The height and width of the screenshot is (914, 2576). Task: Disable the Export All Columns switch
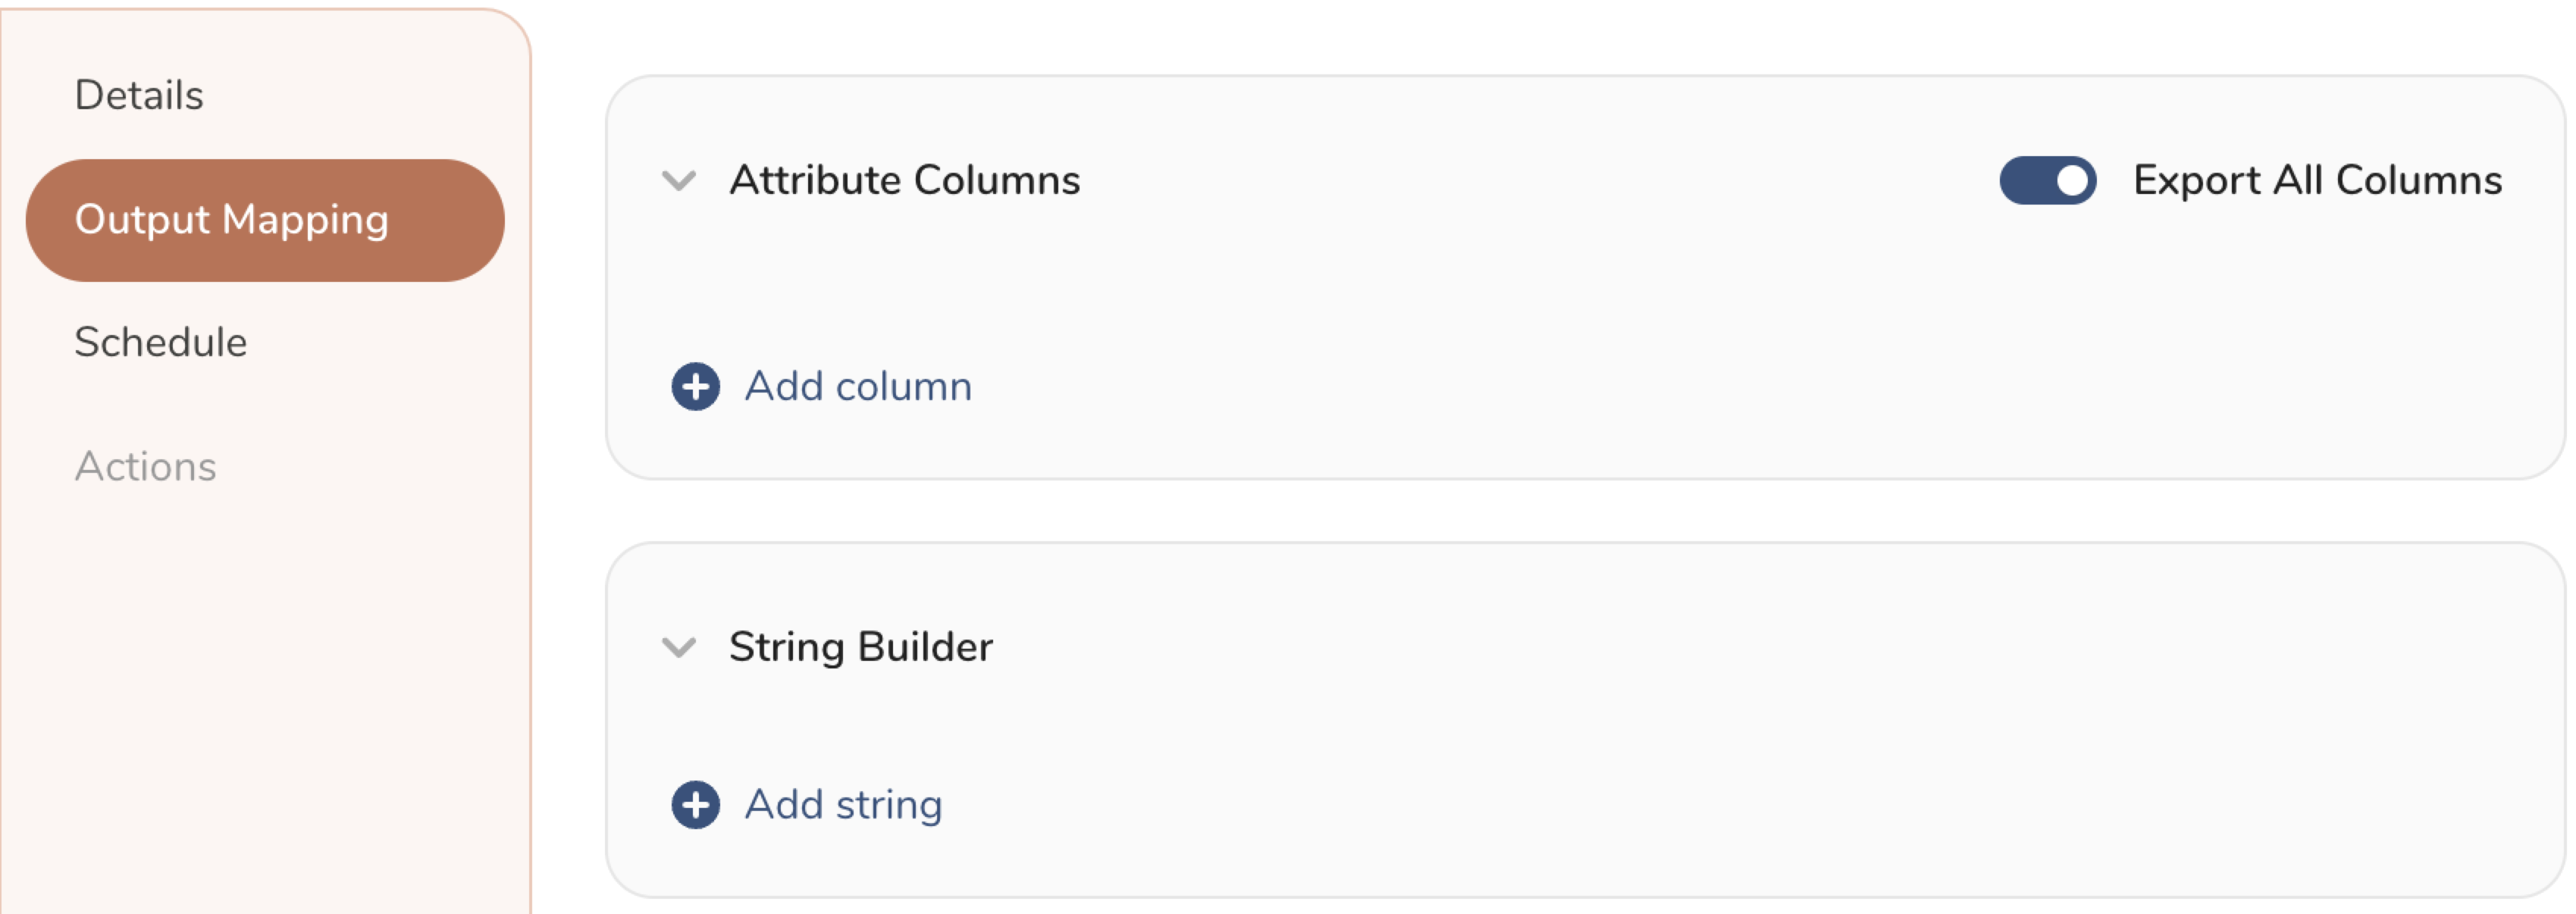(x=2047, y=181)
